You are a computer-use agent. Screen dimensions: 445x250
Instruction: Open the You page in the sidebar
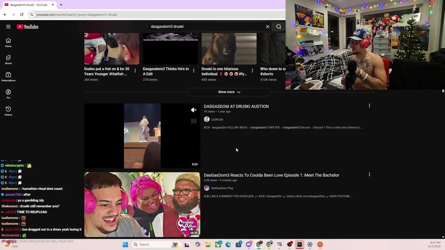8,94
